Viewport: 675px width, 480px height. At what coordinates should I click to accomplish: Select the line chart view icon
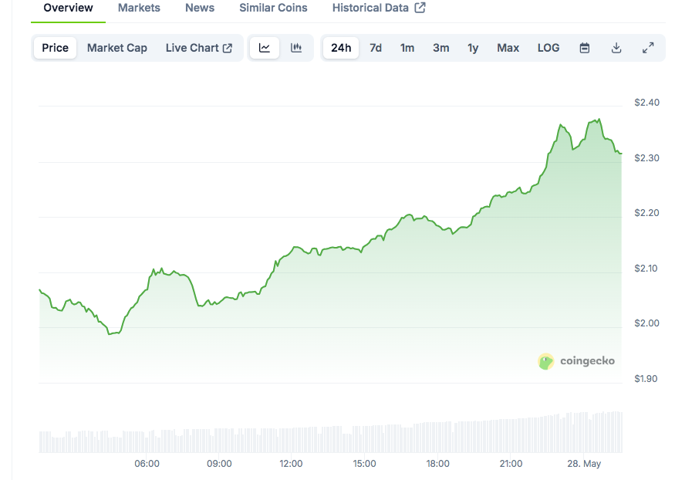pyautogui.click(x=265, y=48)
